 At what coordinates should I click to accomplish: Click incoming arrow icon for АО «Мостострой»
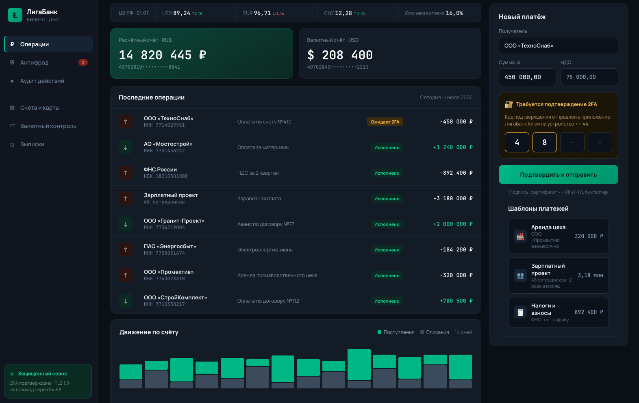126,147
